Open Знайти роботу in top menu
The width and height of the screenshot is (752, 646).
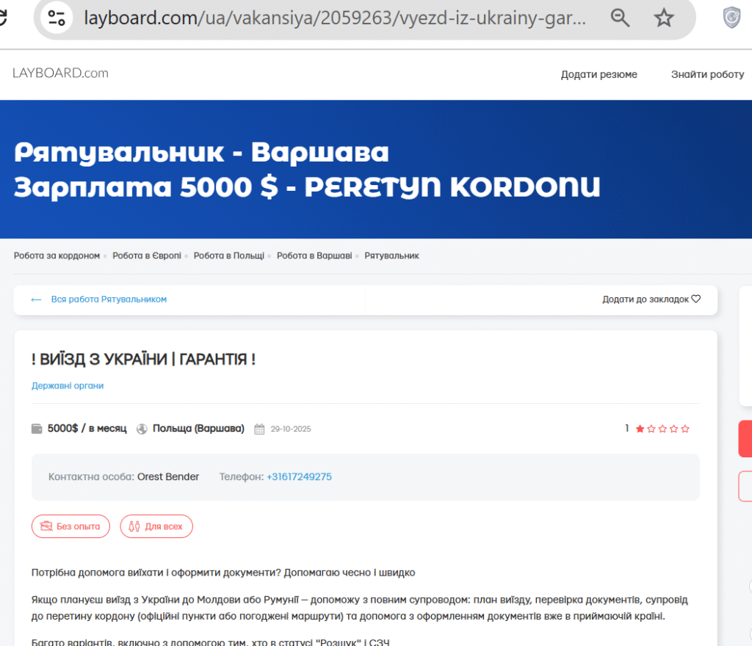tap(707, 74)
